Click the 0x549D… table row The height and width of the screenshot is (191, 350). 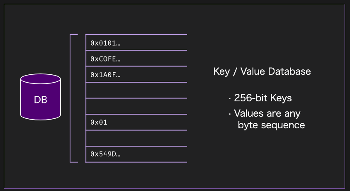[136, 154]
